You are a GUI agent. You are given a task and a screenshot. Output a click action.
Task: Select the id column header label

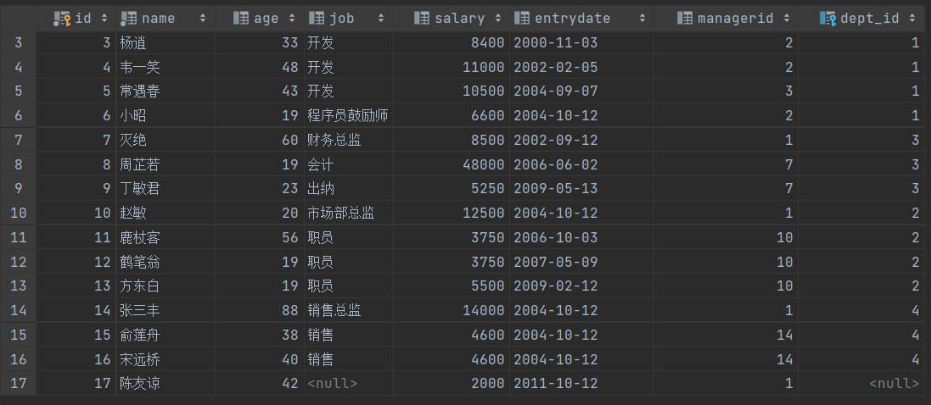click(x=83, y=19)
